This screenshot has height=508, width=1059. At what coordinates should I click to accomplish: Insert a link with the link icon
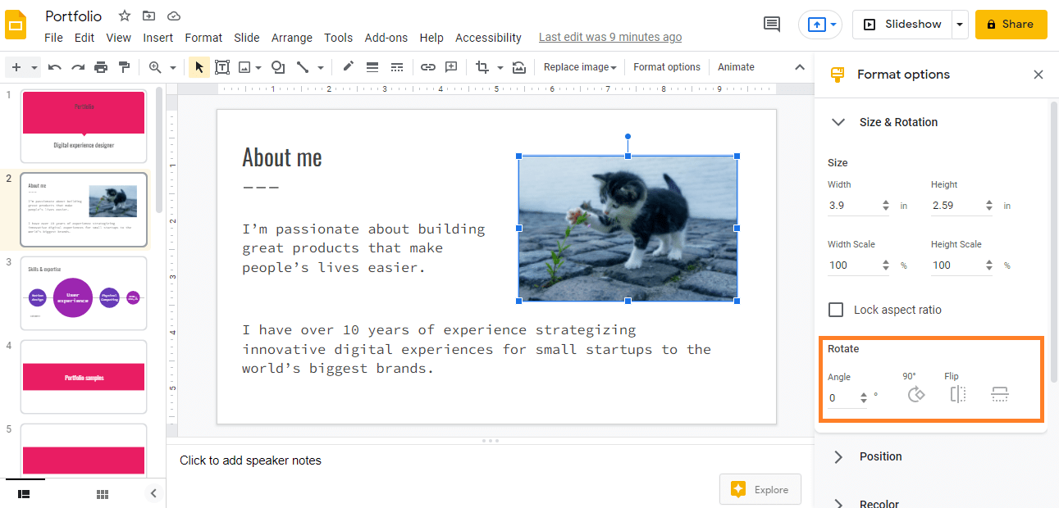(x=427, y=66)
